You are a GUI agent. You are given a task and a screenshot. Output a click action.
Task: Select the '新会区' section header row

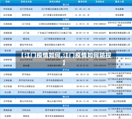pyautogui.click(x=66, y=28)
